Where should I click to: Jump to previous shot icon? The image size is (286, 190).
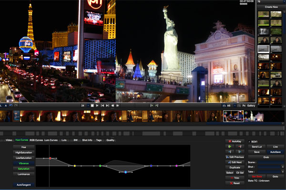point(102,105)
